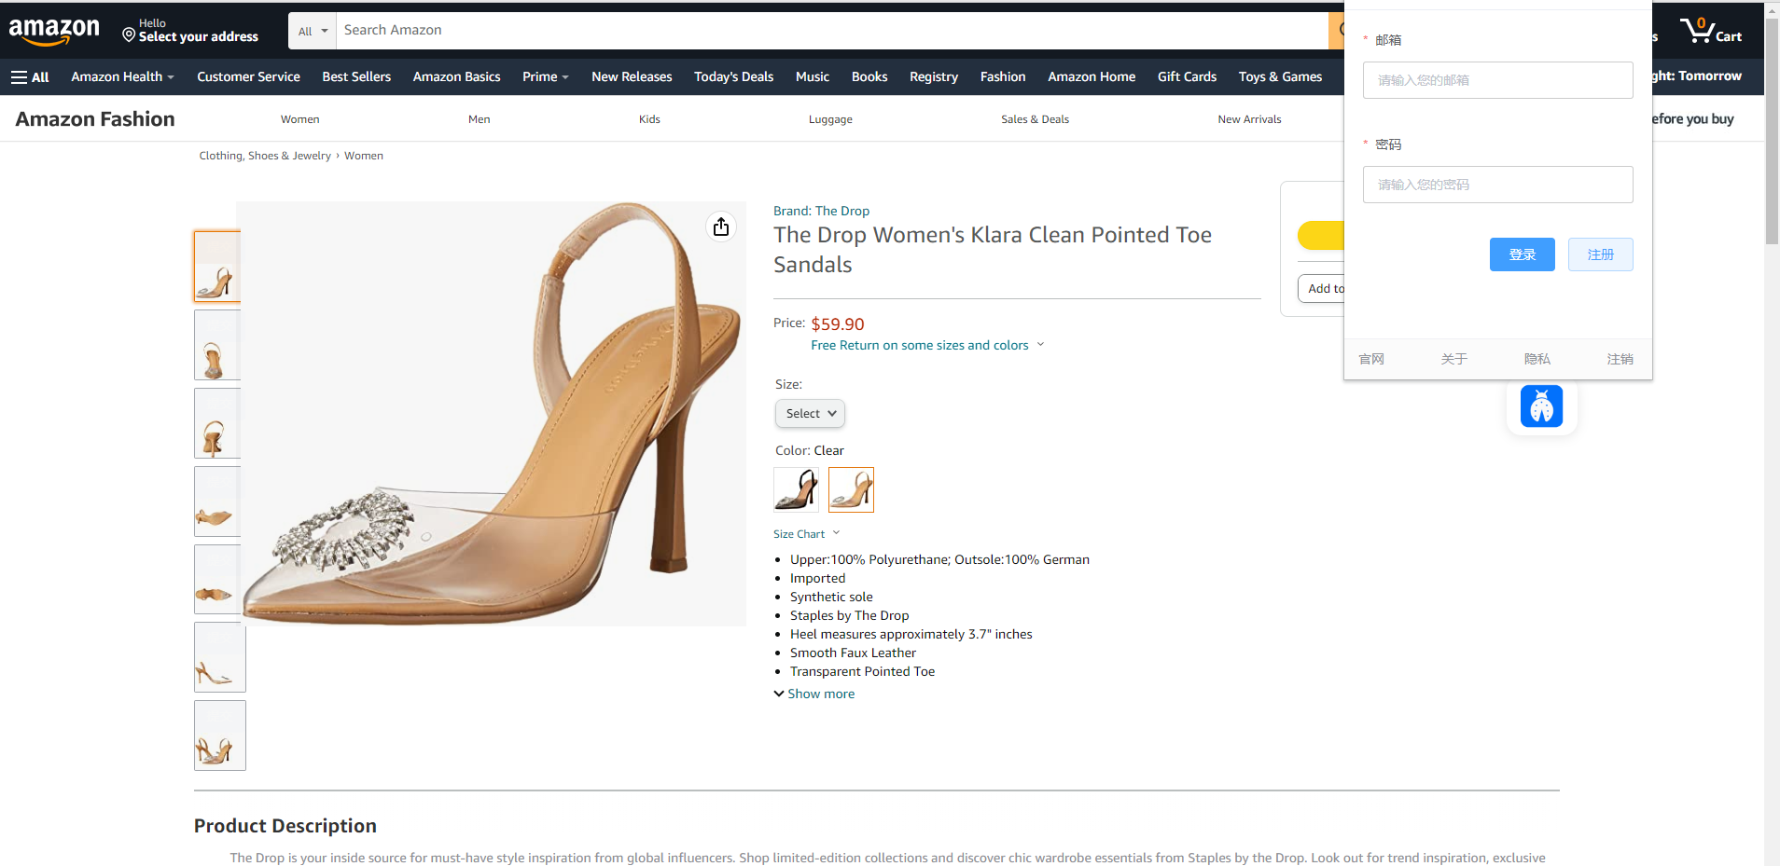
Task: Open Fashion in nav bar
Action: coord(1002,77)
